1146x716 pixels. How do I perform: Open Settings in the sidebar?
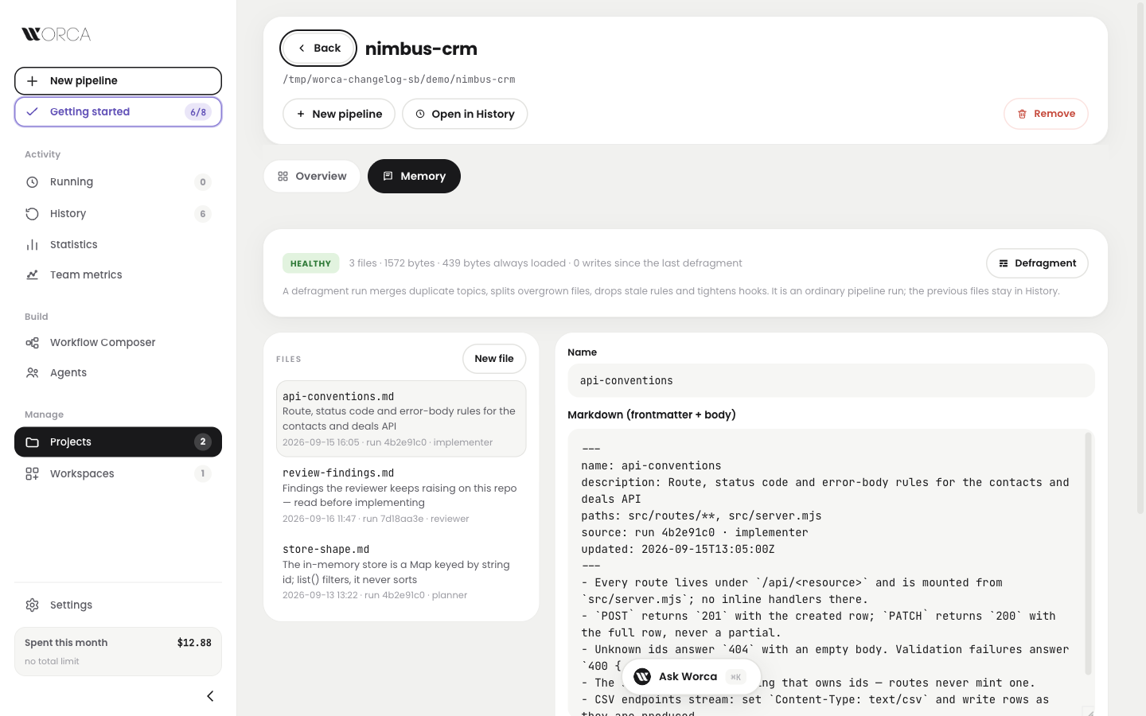point(118,605)
